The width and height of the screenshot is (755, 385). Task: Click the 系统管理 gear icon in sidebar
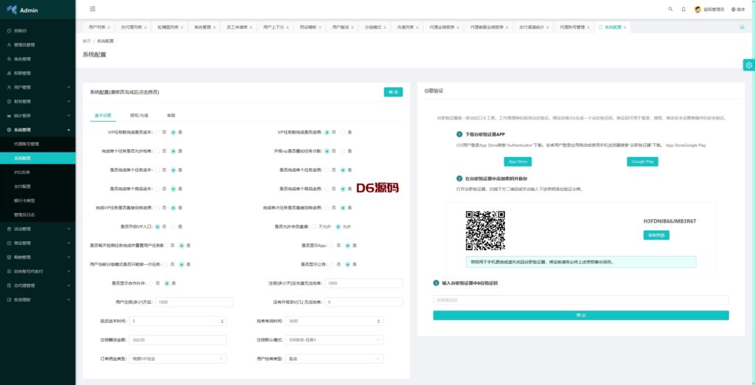pyautogui.click(x=9, y=130)
